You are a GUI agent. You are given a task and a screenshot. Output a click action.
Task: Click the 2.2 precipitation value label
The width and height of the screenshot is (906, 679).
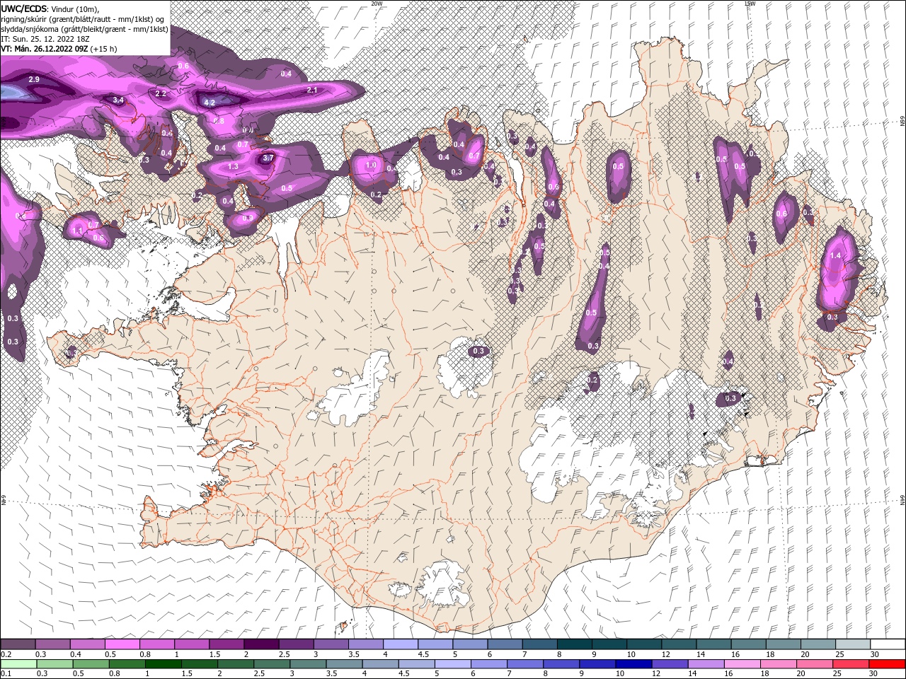pos(161,93)
